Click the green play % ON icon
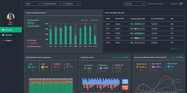 pos(29,67)
